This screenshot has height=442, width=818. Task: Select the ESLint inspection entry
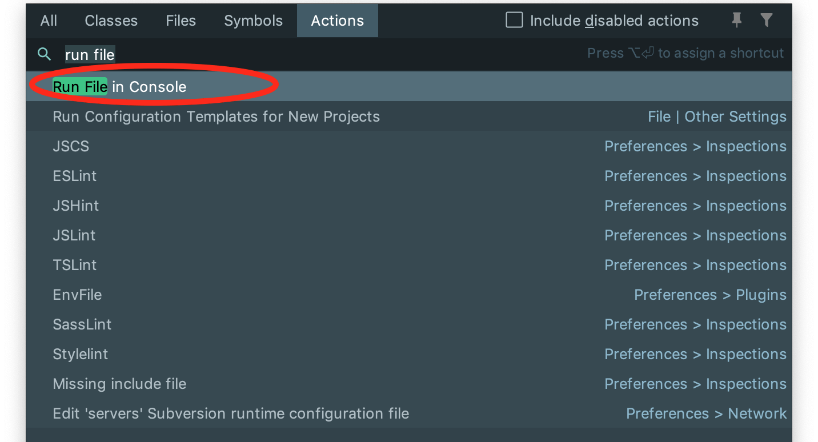409,176
